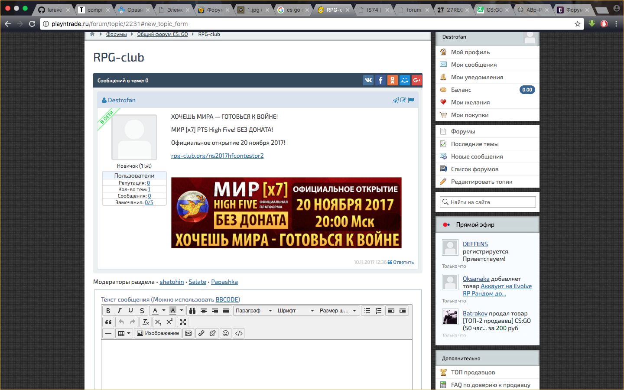The width and height of the screenshot is (624, 390).
Task: Open the table insert dropdown
Action: [x=124, y=333]
